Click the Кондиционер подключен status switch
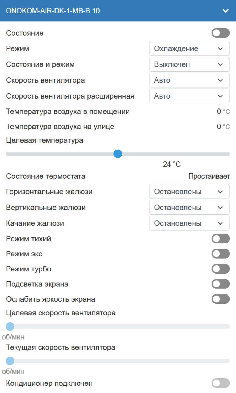 click(221, 383)
